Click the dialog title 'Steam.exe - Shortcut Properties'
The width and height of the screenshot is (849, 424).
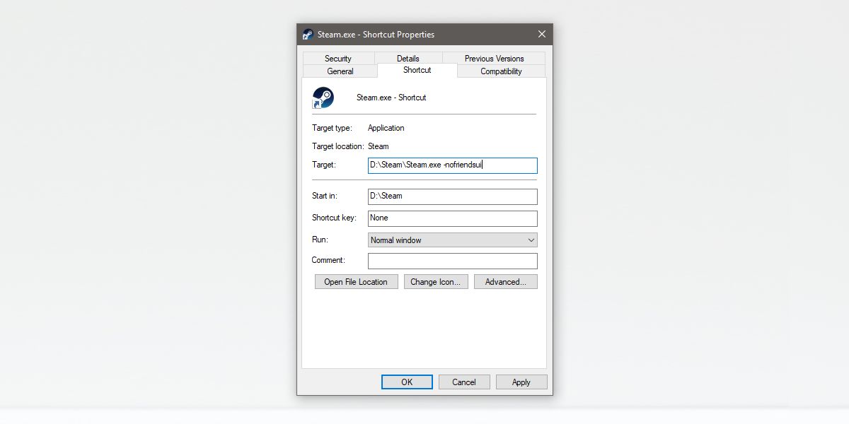376,35
